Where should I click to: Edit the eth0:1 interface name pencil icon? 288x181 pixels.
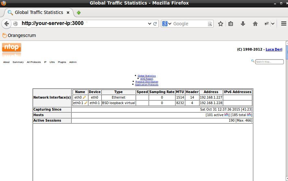(x=86, y=103)
